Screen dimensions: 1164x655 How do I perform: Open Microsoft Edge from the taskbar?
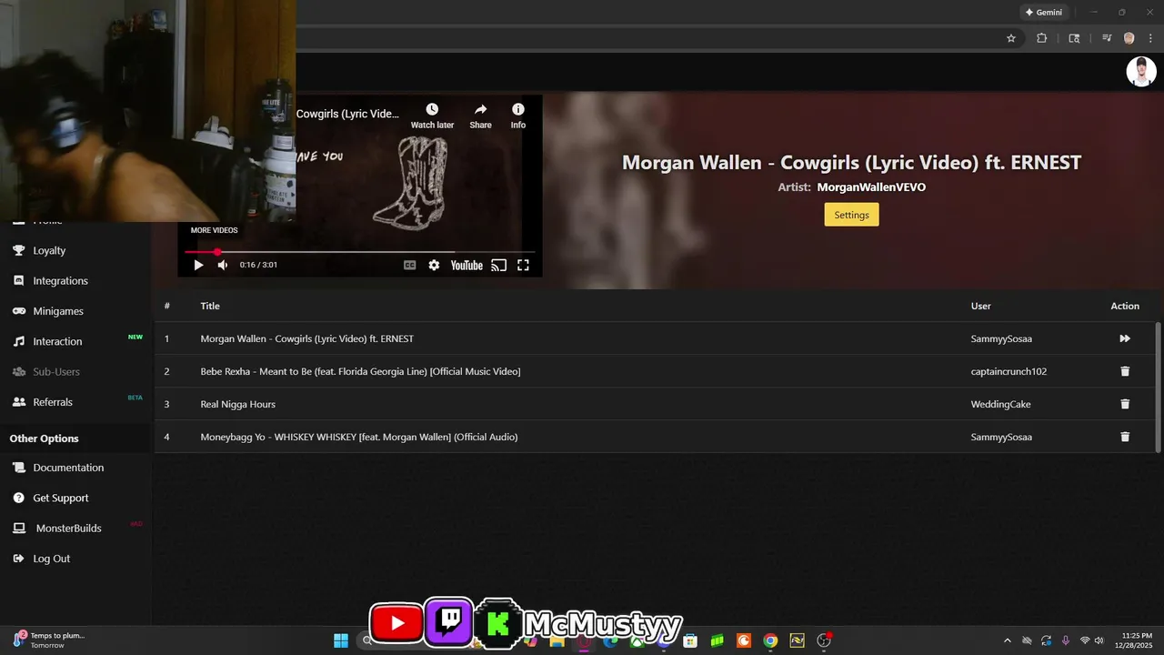coord(610,640)
